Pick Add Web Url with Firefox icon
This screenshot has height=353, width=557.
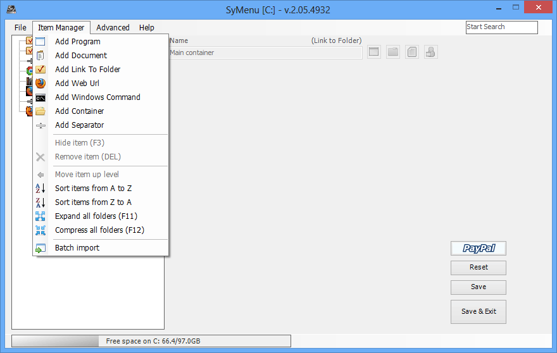point(77,84)
